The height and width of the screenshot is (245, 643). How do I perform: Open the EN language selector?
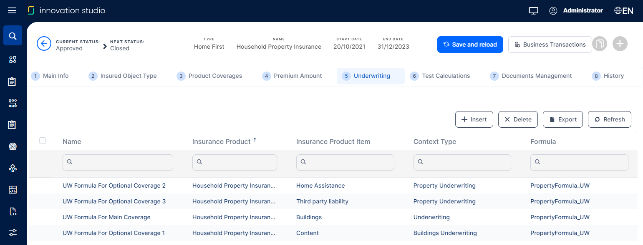pos(624,11)
